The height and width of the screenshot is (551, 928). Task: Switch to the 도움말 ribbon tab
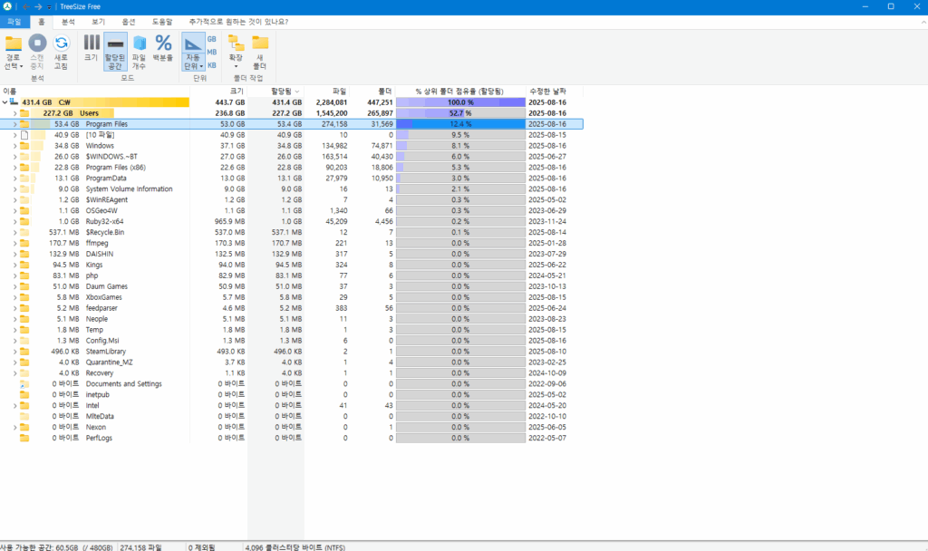[x=162, y=22]
